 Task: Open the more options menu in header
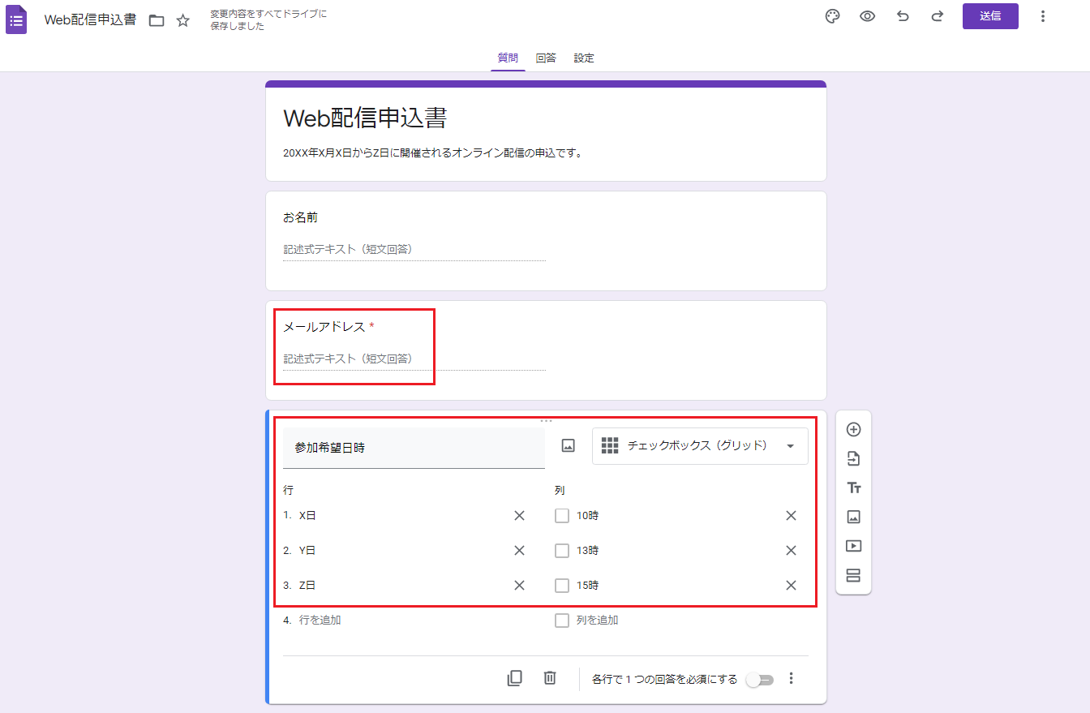click(x=1043, y=17)
